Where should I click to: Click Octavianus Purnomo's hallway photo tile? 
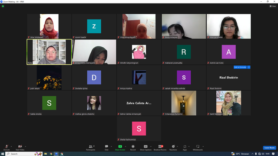[184, 103]
